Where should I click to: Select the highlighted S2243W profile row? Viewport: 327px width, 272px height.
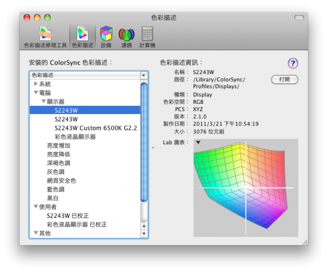tap(85, 110)
